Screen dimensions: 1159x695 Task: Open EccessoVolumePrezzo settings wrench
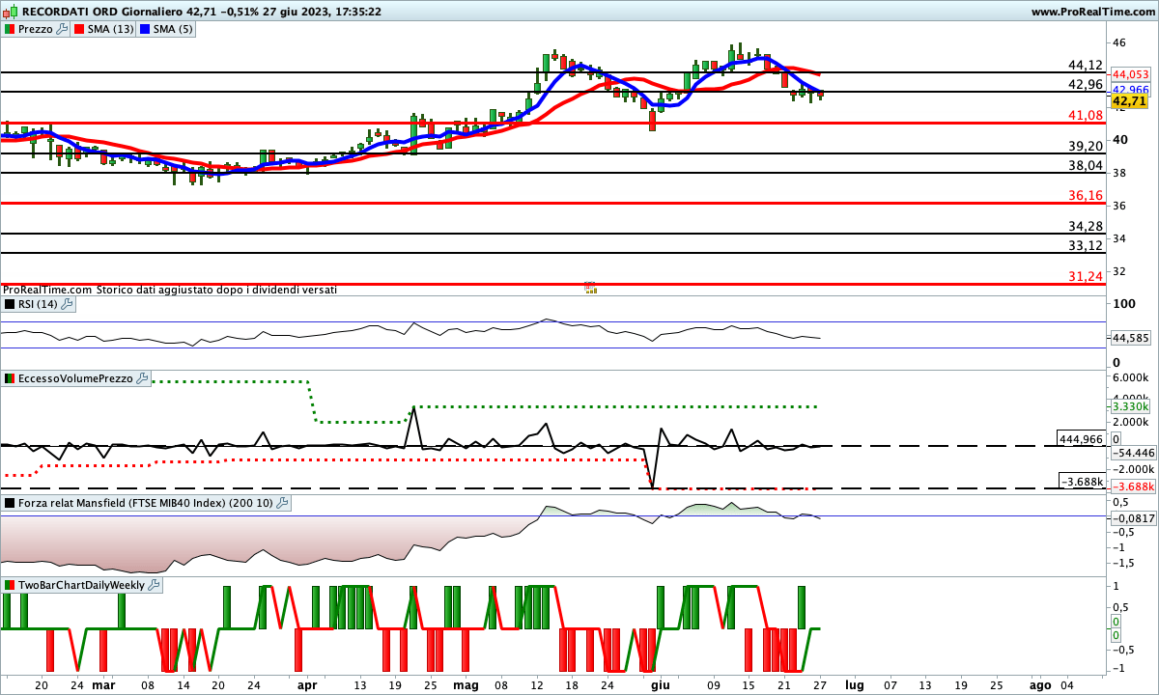point(143,379)
